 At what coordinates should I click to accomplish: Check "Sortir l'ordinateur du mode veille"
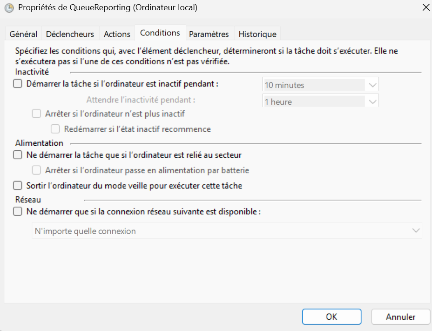[x=17, y=185]
